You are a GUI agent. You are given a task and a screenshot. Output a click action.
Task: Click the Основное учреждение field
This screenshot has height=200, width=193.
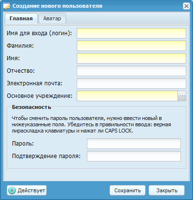pos(127,96)
